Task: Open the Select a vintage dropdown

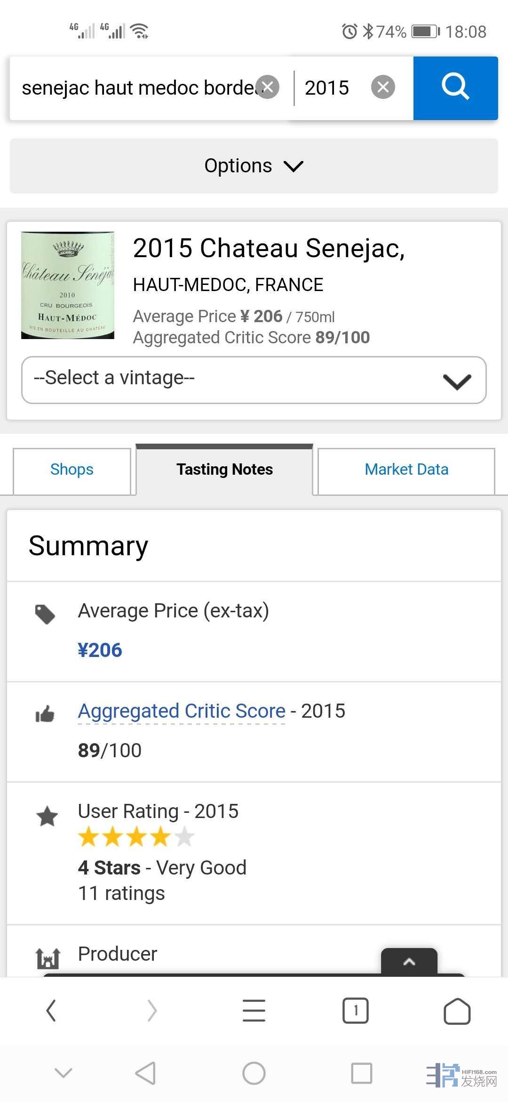Action: click(254, 380)
